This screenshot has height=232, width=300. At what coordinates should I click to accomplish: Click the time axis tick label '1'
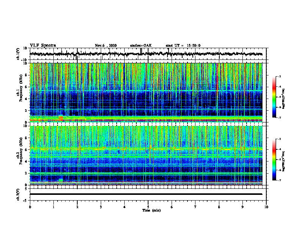click(53, 207)
